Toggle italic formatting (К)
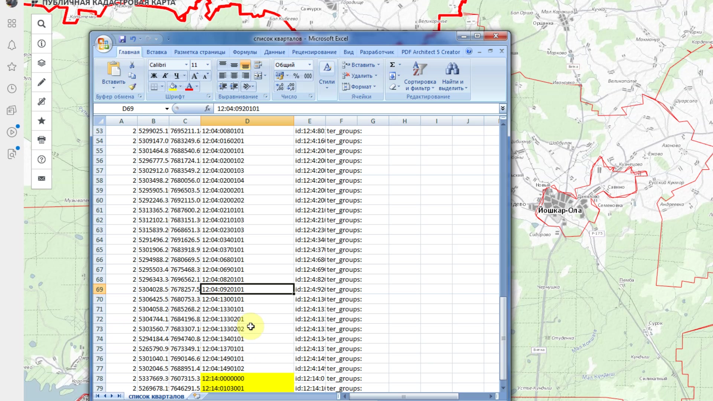This screenshot has height=401, width=713. (165, 76)
